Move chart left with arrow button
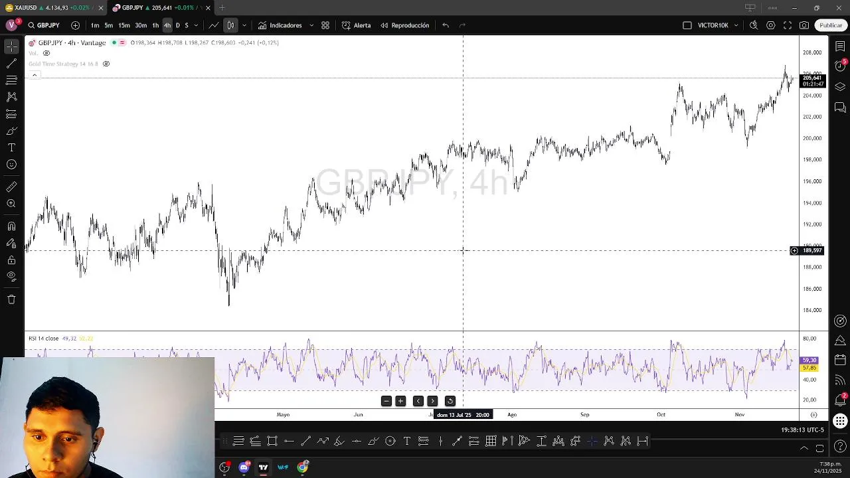Image resolution: width=850 pixels, height=478 pixels. [418, 401]
